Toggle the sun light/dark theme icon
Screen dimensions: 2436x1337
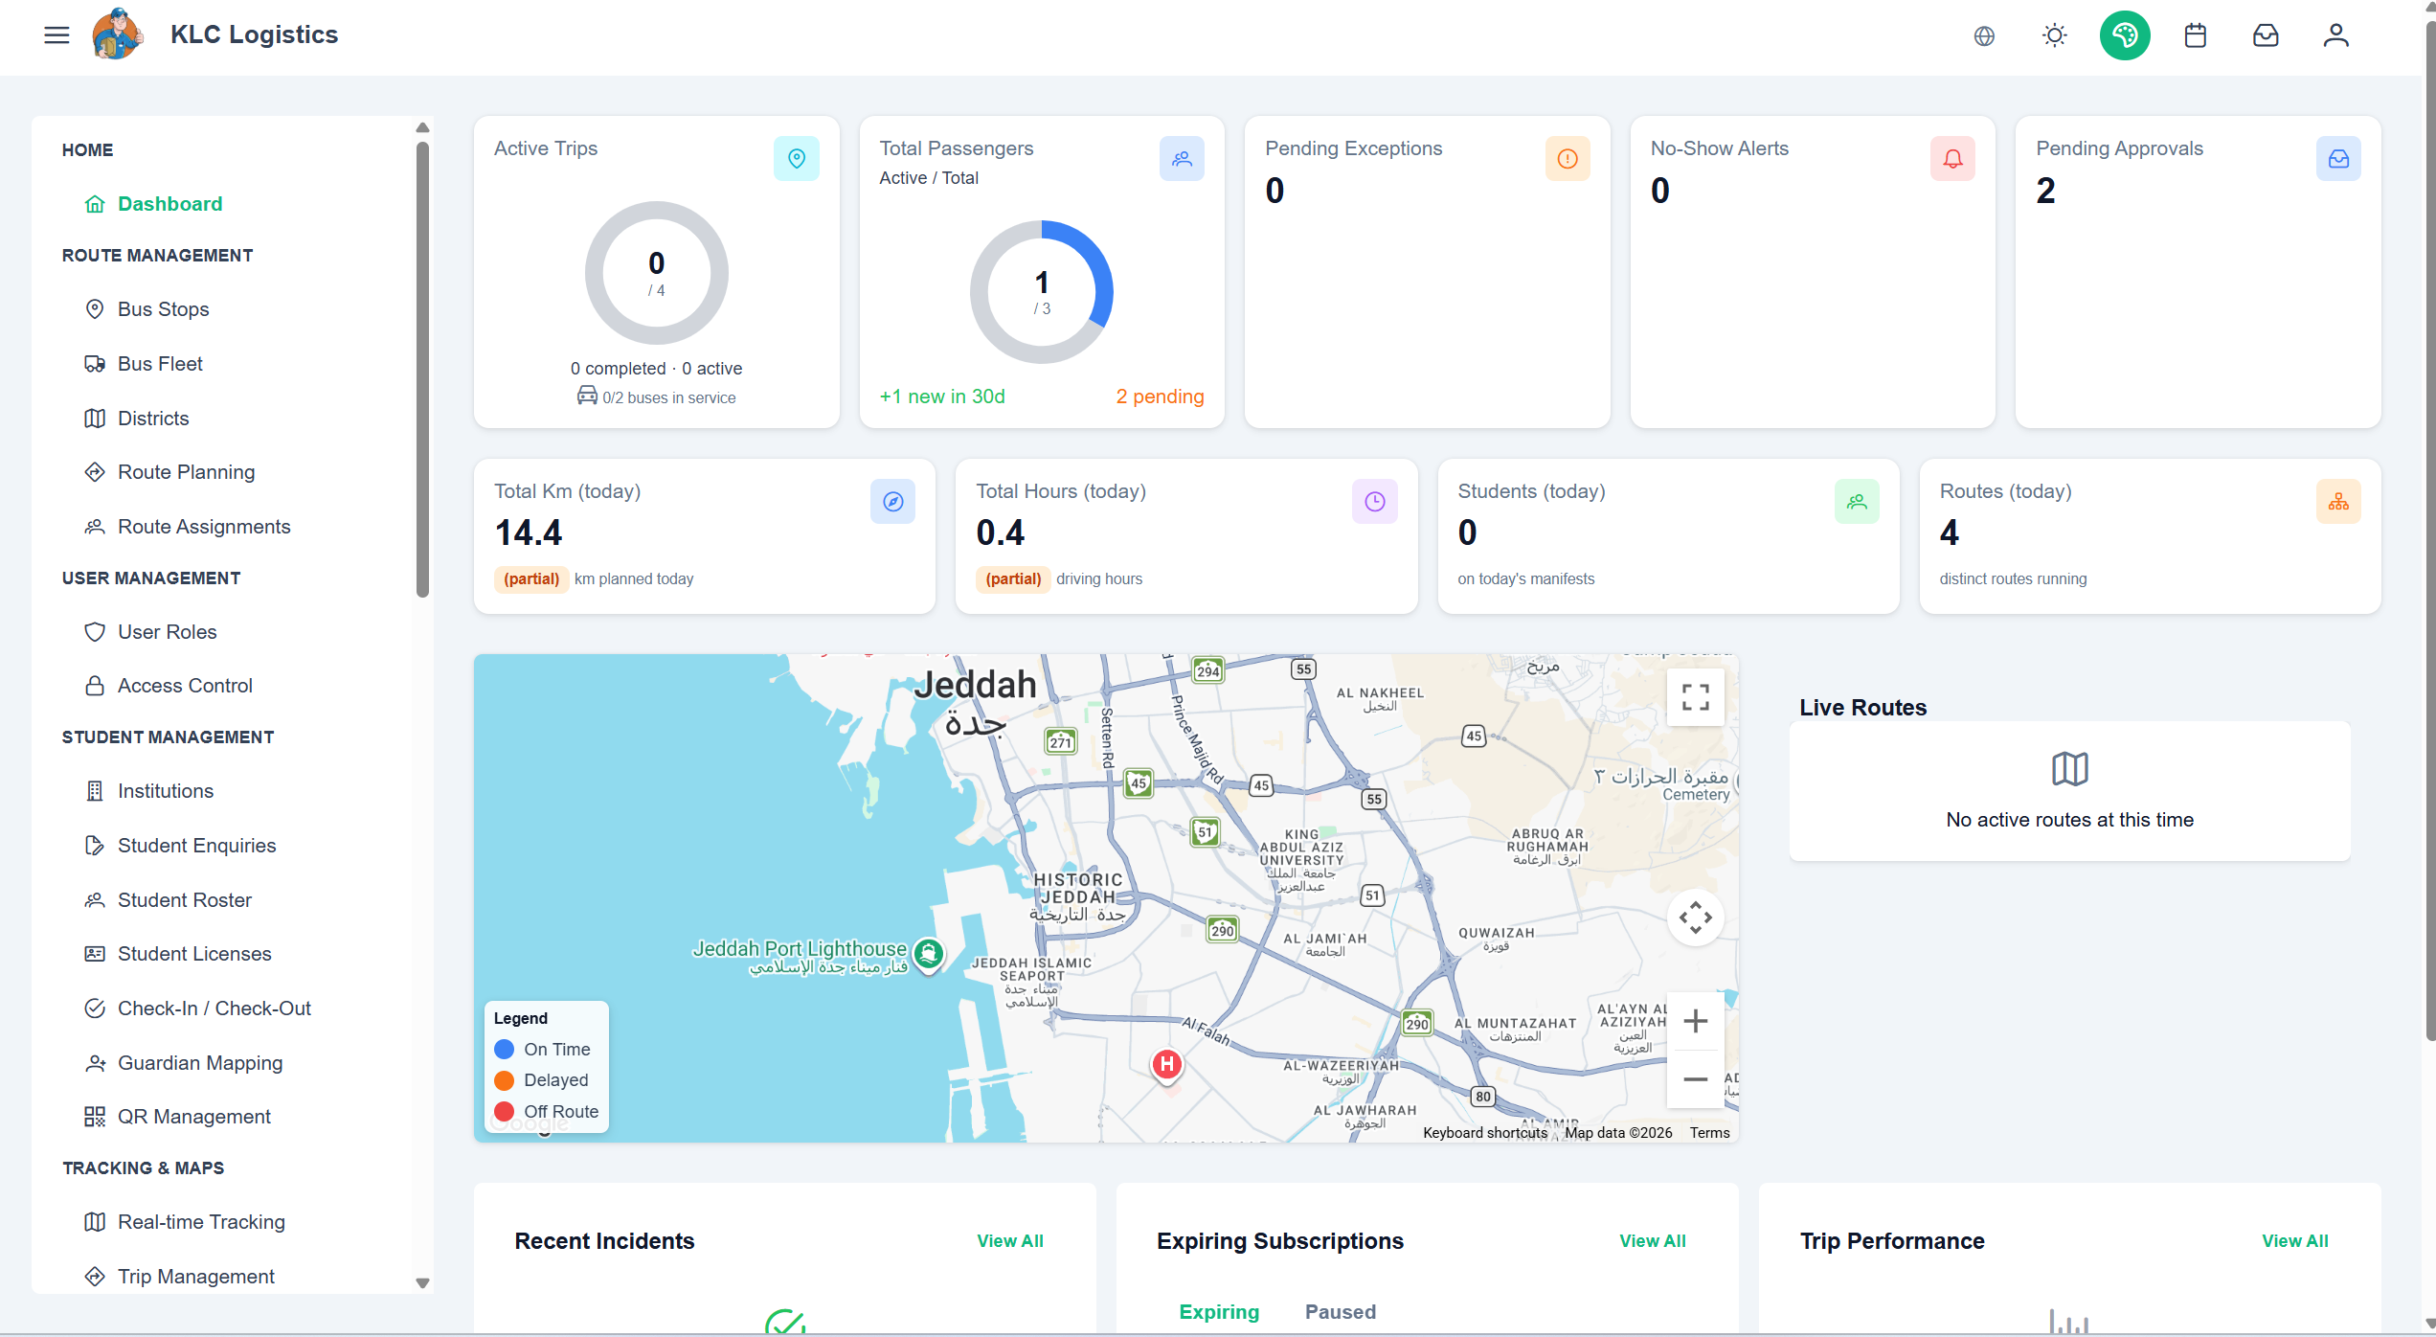pyautogui.click(x=2054, y=36)
